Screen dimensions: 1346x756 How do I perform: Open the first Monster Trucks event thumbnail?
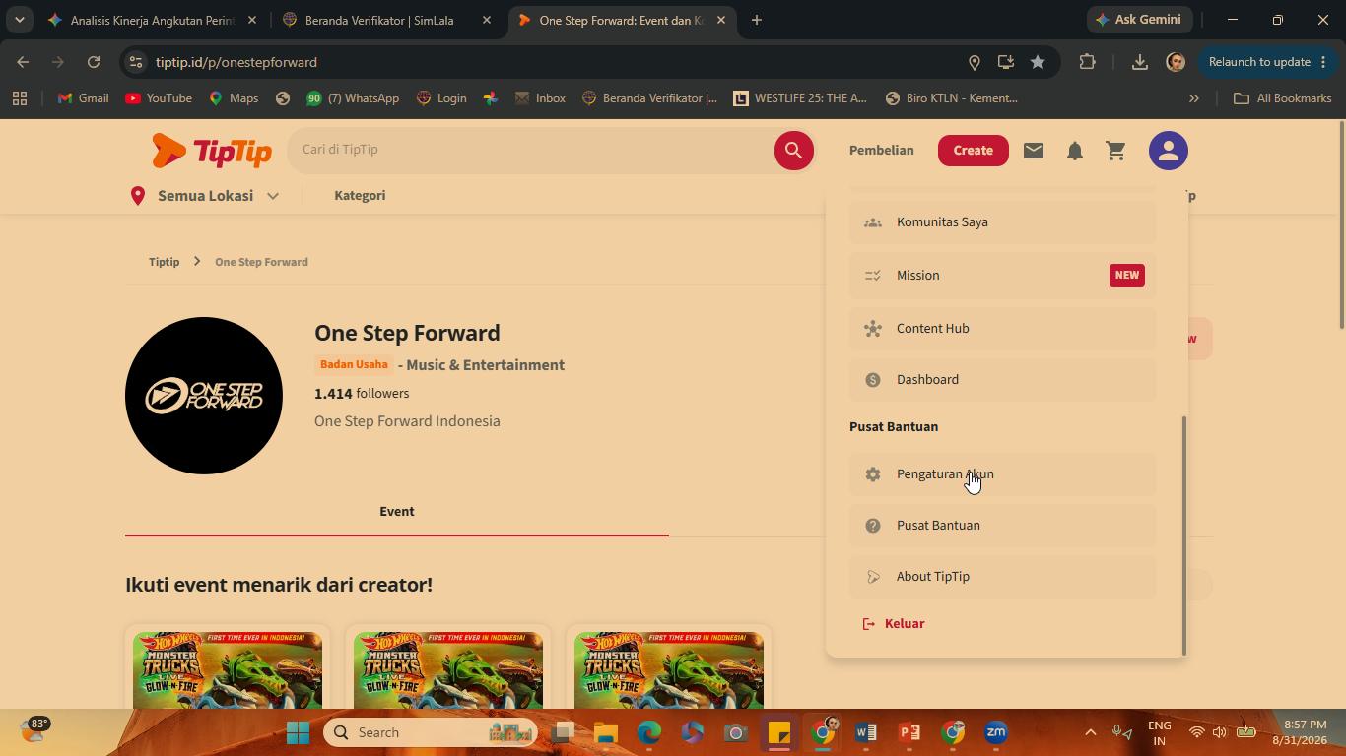point(228,670)
